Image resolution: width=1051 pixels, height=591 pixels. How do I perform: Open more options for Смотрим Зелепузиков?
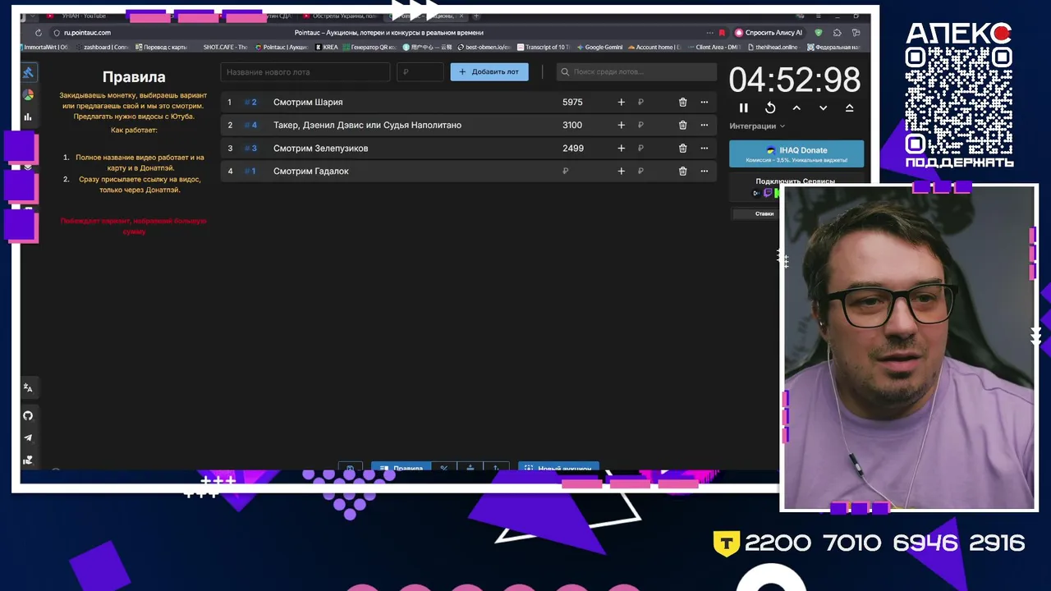tap(704, 148)
